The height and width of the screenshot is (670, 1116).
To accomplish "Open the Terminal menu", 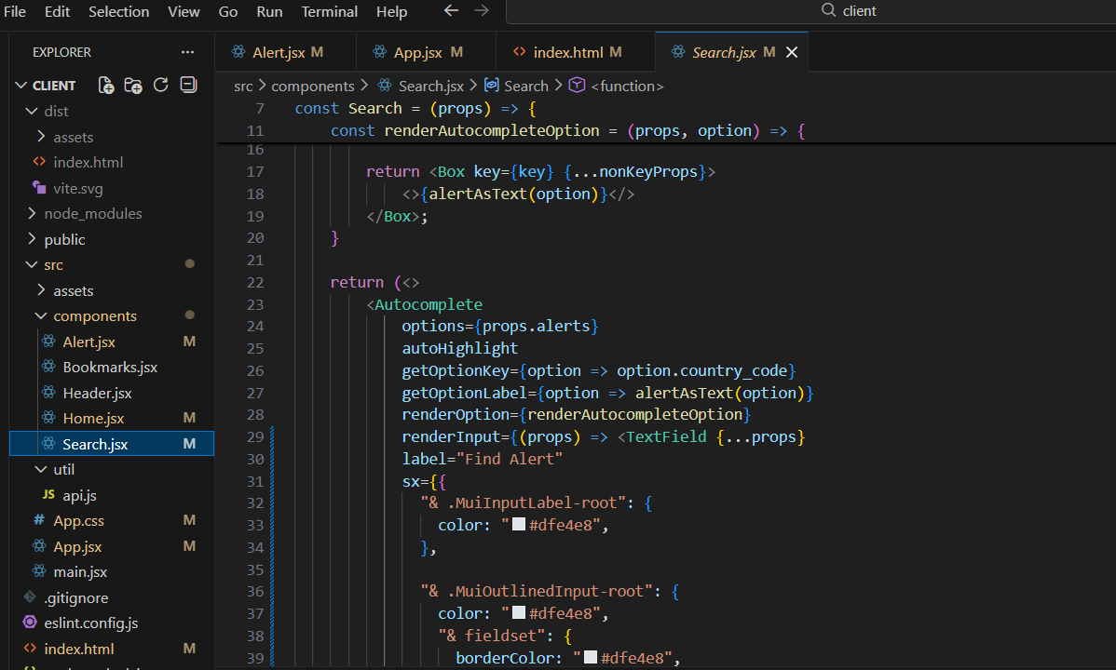I will (x=329, y=11).
